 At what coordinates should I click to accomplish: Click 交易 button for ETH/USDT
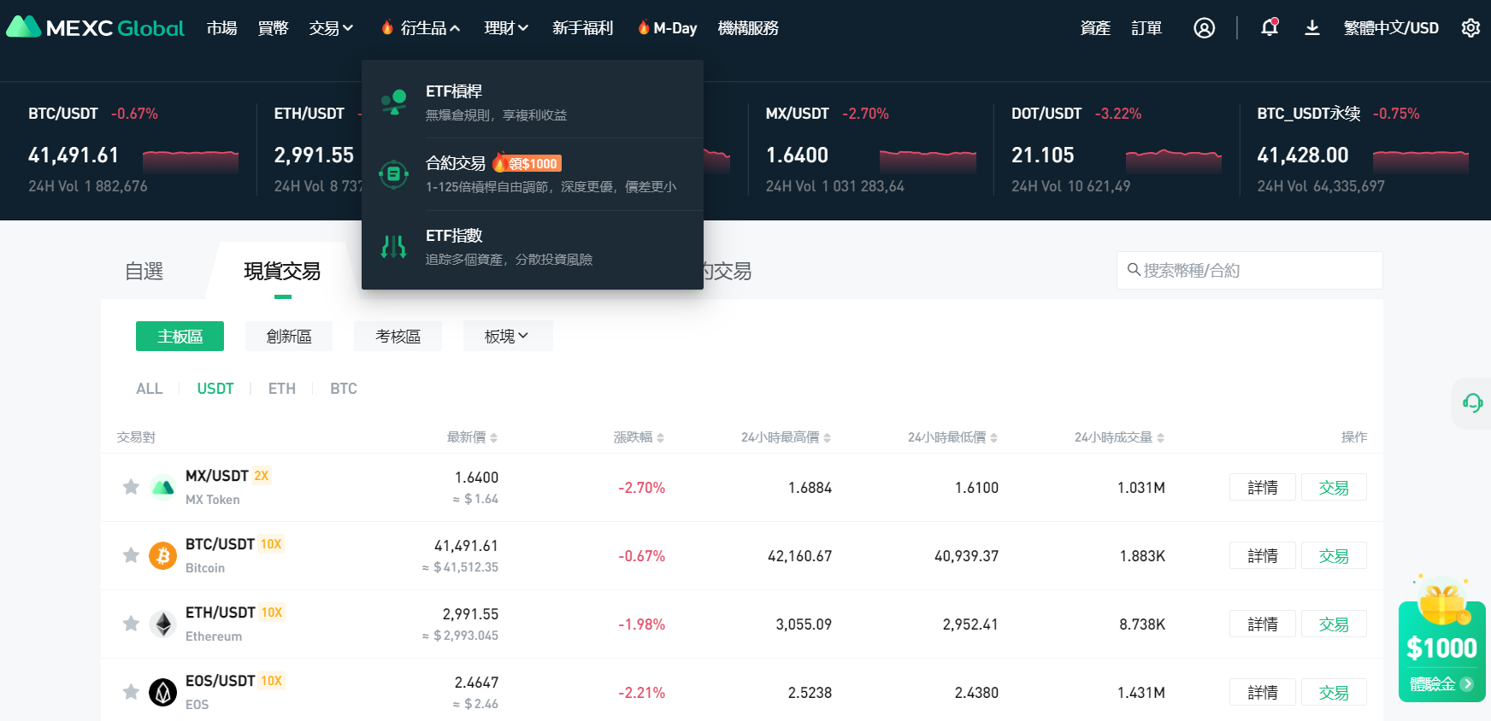pos(1334,624)
